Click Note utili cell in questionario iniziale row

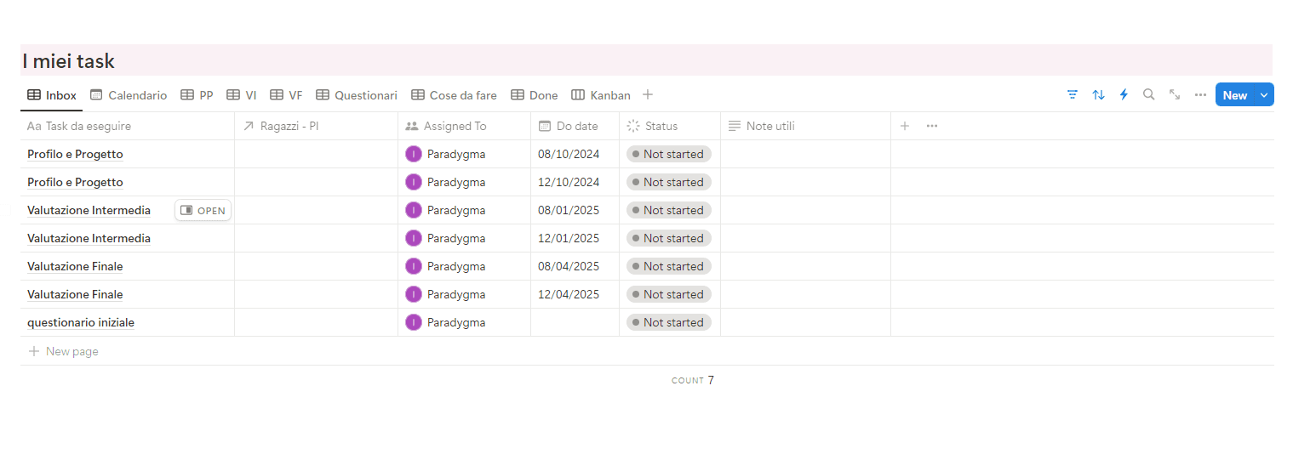click(x=806, y=322)
